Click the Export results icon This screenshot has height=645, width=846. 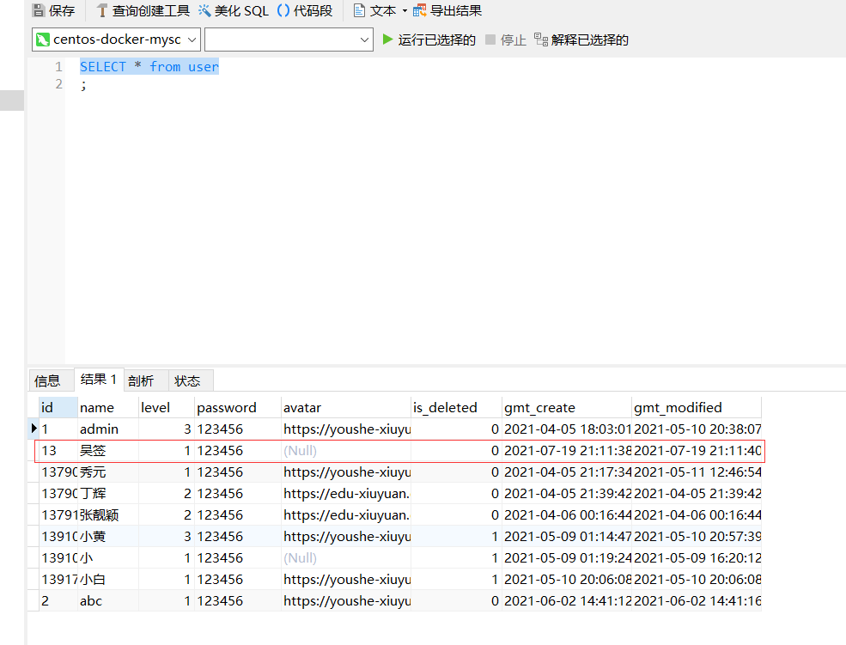[x=419, y=10]
